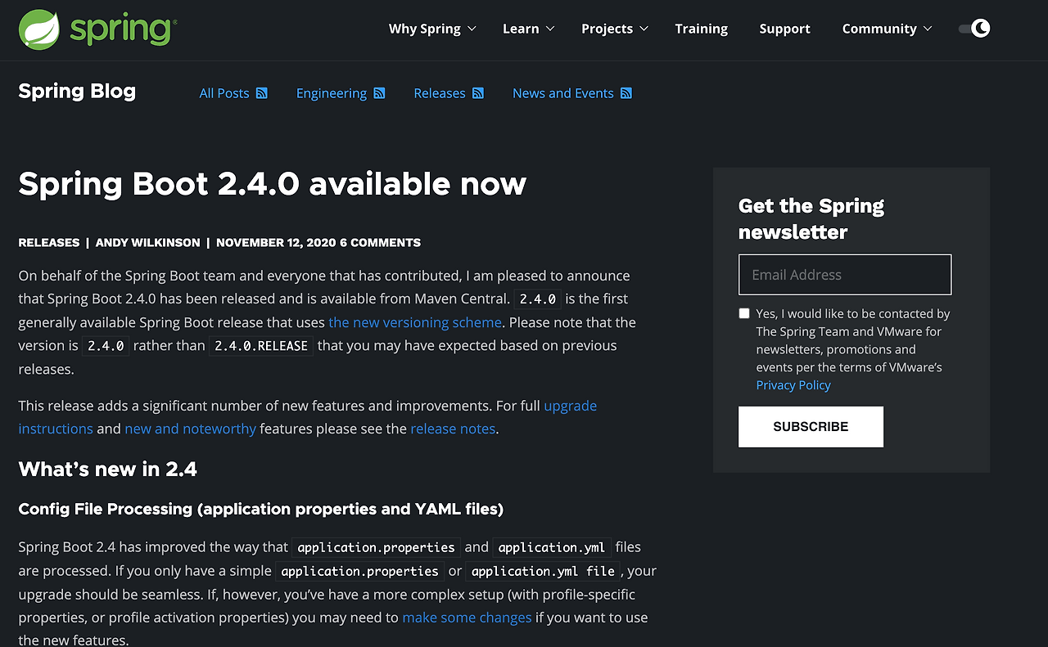The width and height of the screenshot is (1048, 647).
Task: Expand the Why Spring dropdown
Action: click(x=432, y=29)
